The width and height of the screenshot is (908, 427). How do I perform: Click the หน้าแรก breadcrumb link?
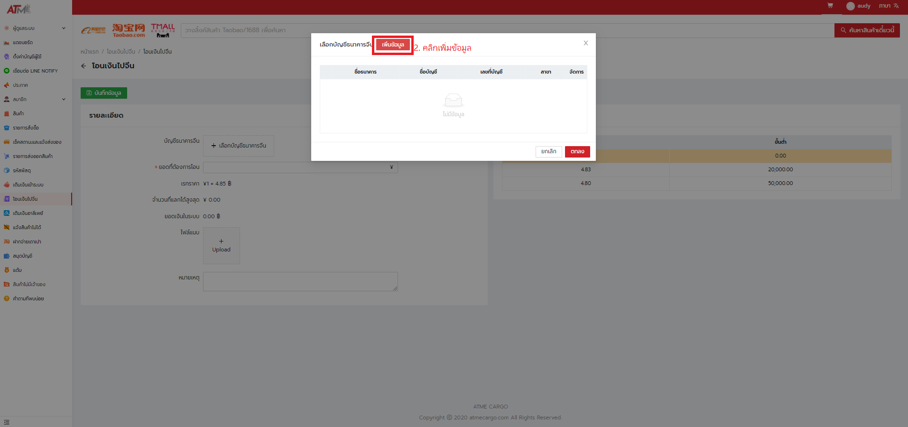pyautogui.click(x=90, y=52)
